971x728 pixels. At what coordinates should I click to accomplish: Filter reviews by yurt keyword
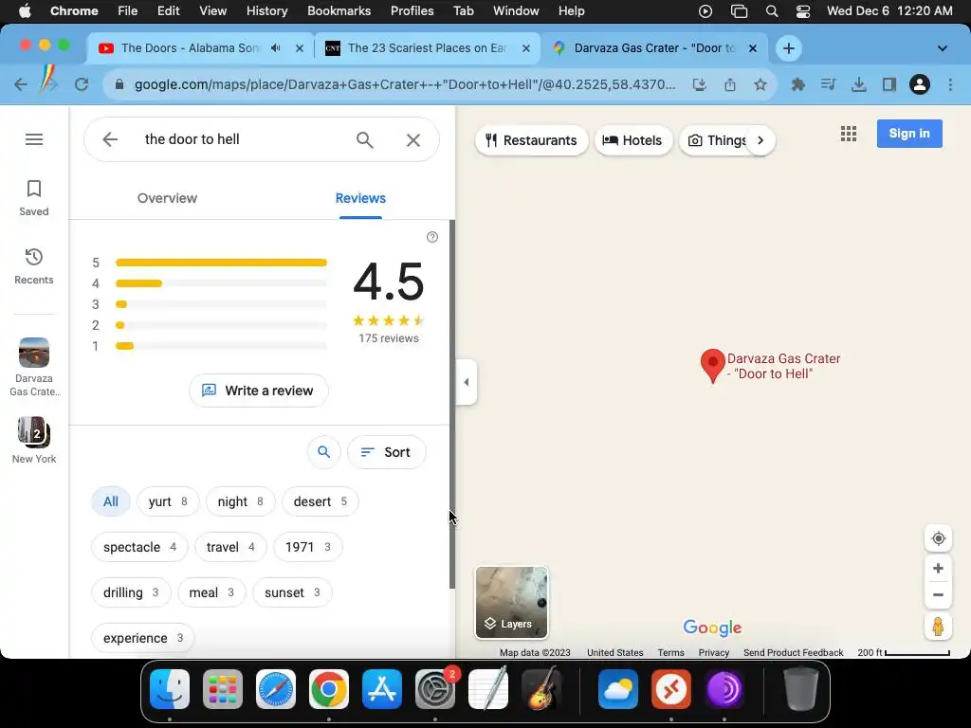168,501
